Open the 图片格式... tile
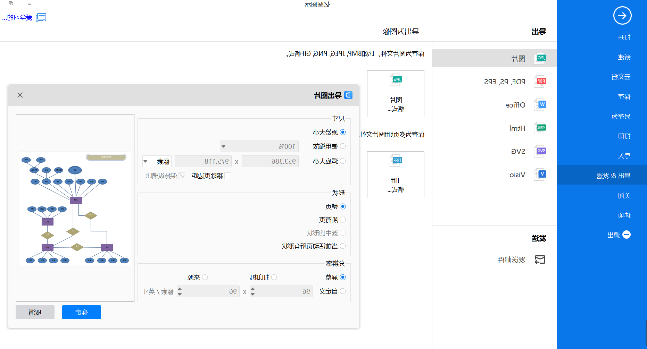This screenshot has height=349, width=647. pos(396,94)
